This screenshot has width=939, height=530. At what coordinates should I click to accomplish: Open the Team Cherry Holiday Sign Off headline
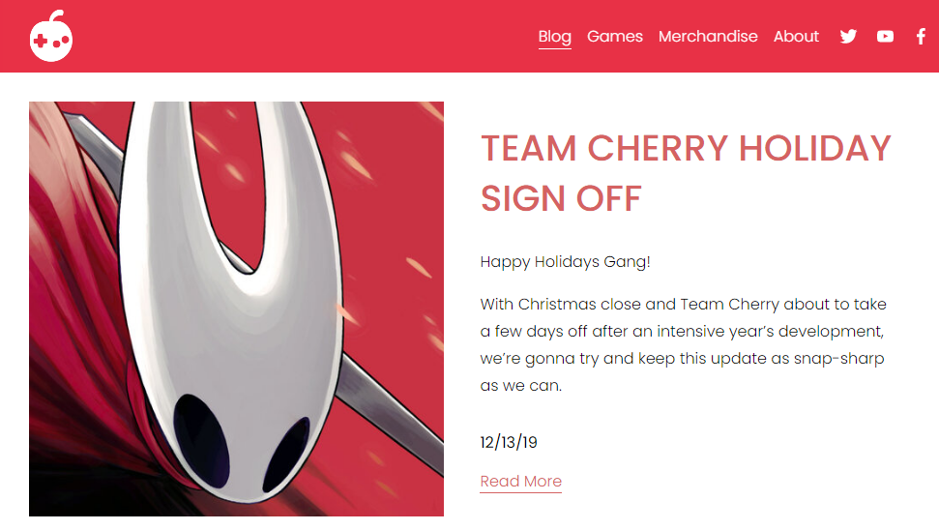pyautogui.click(x=686, y=173)
